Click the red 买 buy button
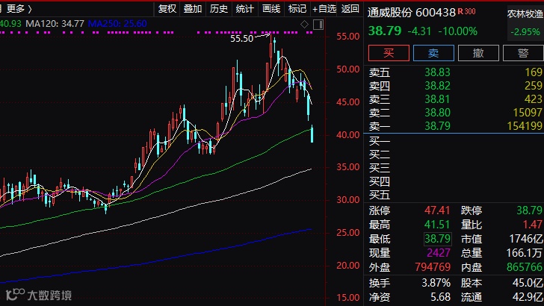The height and width of the screenshot is (306, 544). pyautogui.click(x=389, y=53)
